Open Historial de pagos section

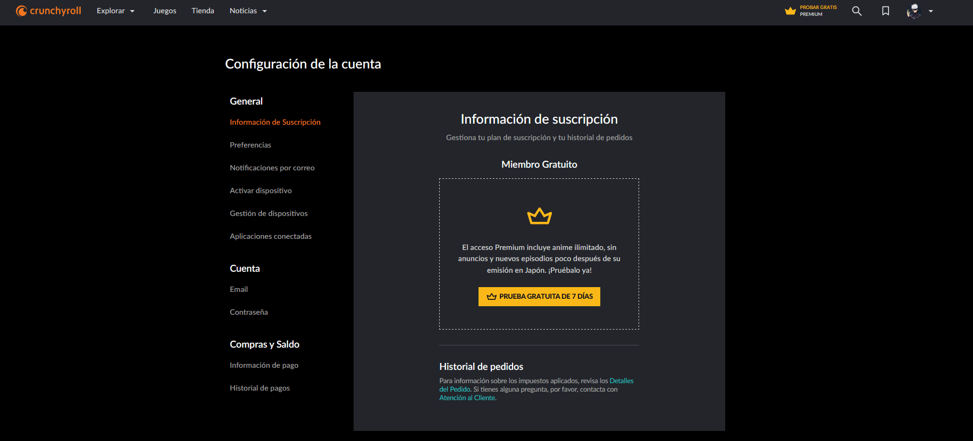(260, 388)
